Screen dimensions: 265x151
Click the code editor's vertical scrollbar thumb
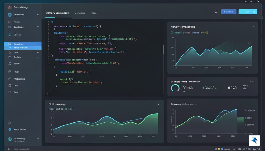[x=163, y=49]
